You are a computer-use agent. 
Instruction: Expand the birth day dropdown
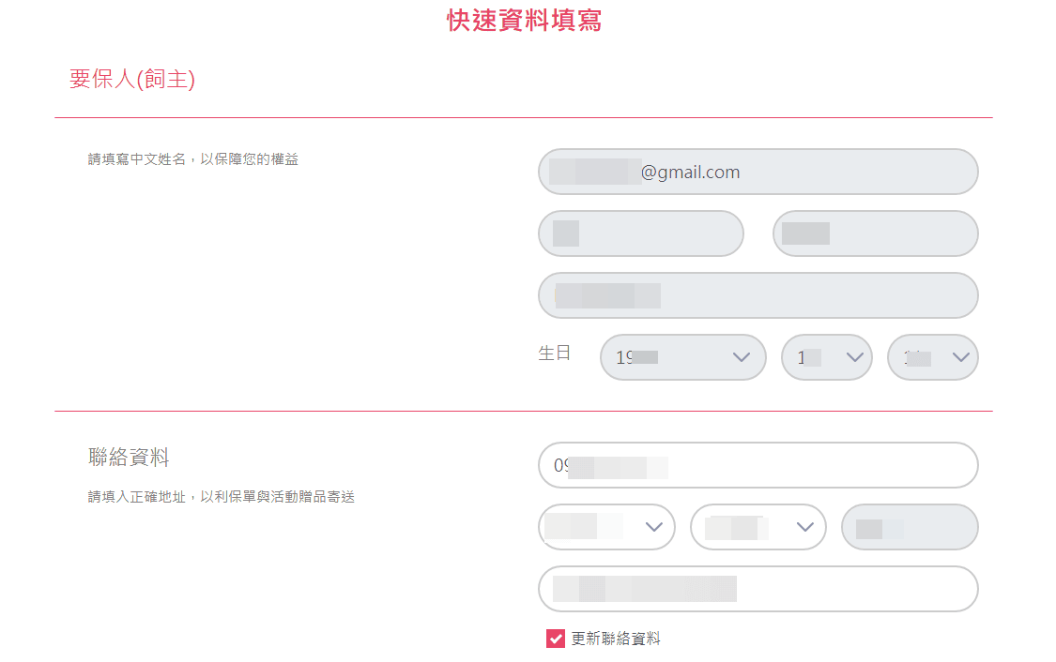click(932, 357)
